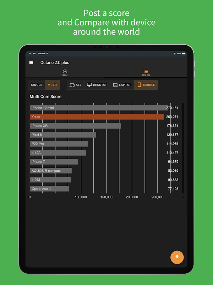Viewport: 213px width, 285px height.
Task: Click the score value 82,085
Action: click(173, 171)
